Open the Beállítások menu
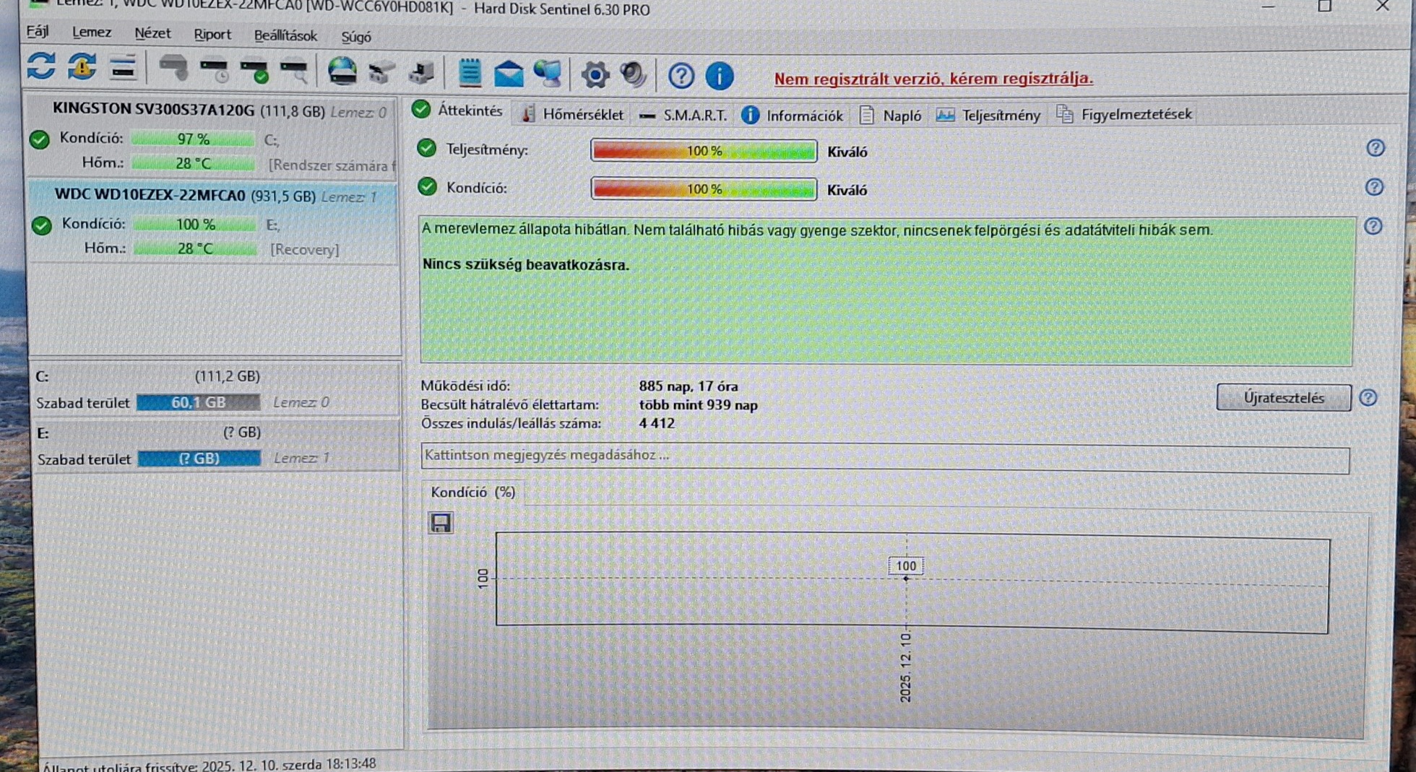 pos(285,35)
